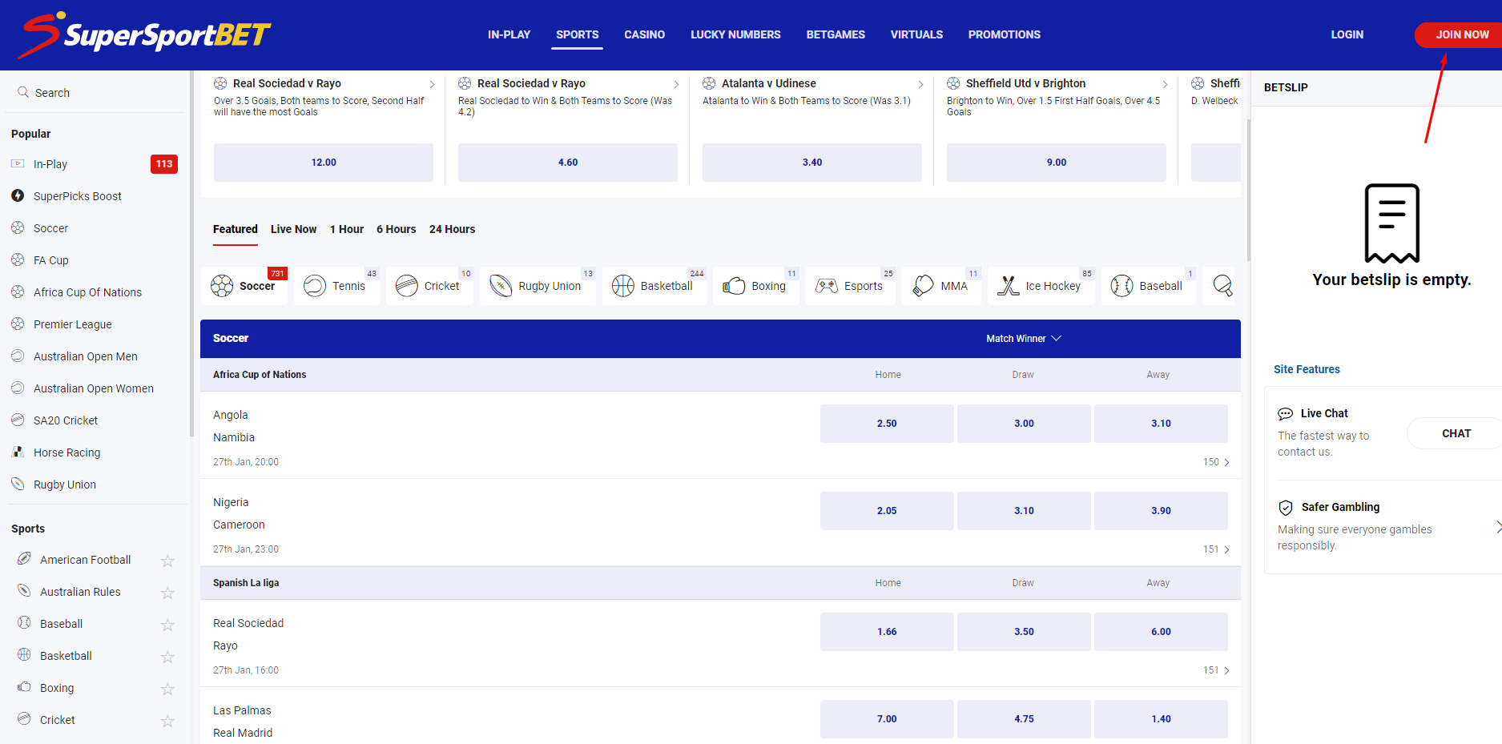Open the 12.00 odds card's Real Sociedad arrow
Image resolution: width=1502 pixels, height=744 pixels.
point(432,84)
